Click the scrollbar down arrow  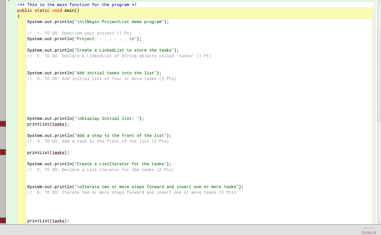(379, 222)
